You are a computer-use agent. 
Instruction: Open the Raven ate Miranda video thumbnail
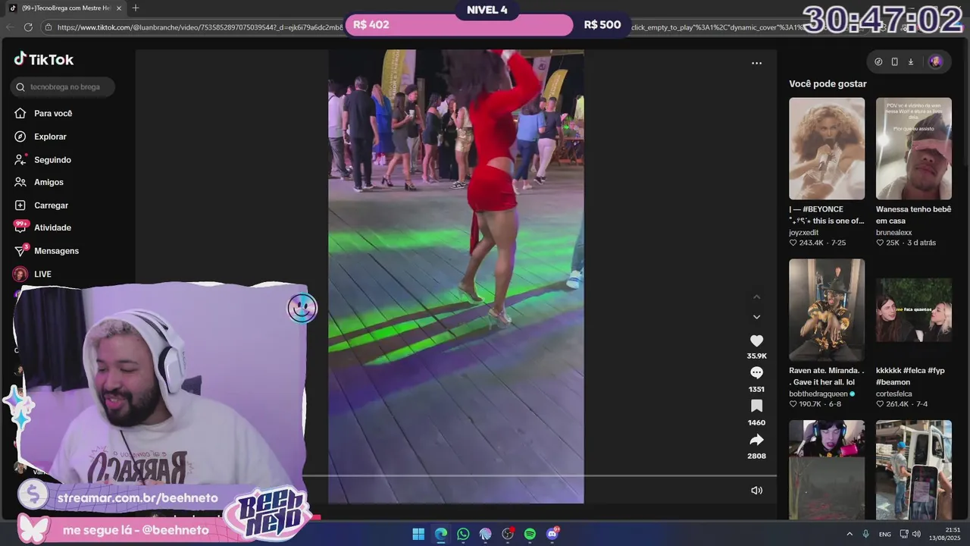pyautogui.click(x=827, y=310)
